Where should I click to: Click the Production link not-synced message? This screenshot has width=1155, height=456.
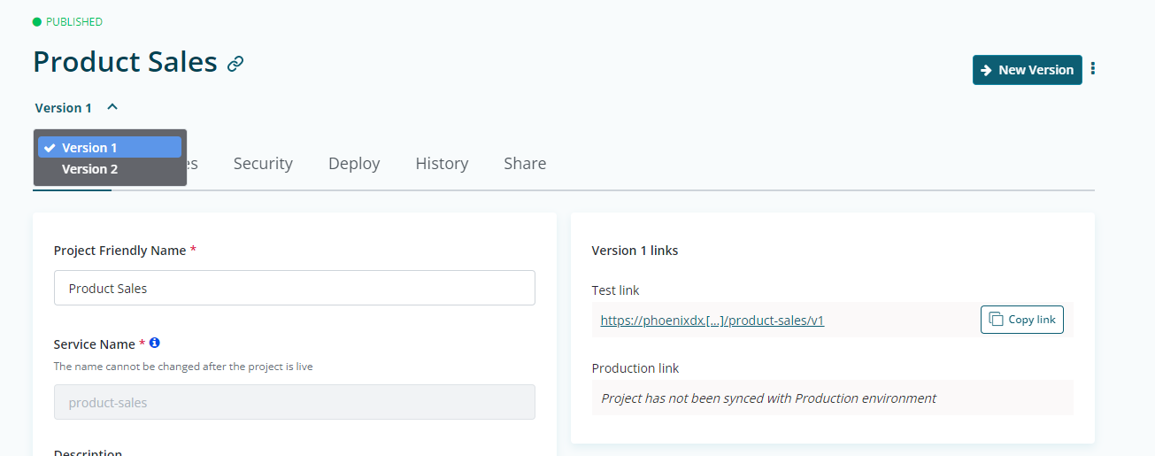(x=768, y=398)
